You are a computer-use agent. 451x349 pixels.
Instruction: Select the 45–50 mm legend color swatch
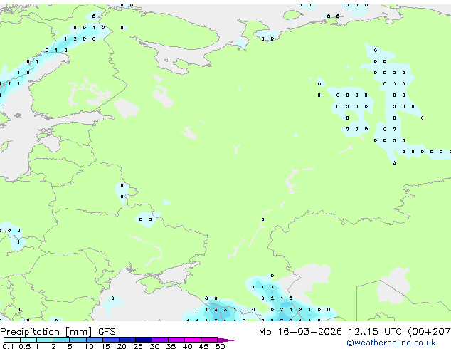(209, 340)
